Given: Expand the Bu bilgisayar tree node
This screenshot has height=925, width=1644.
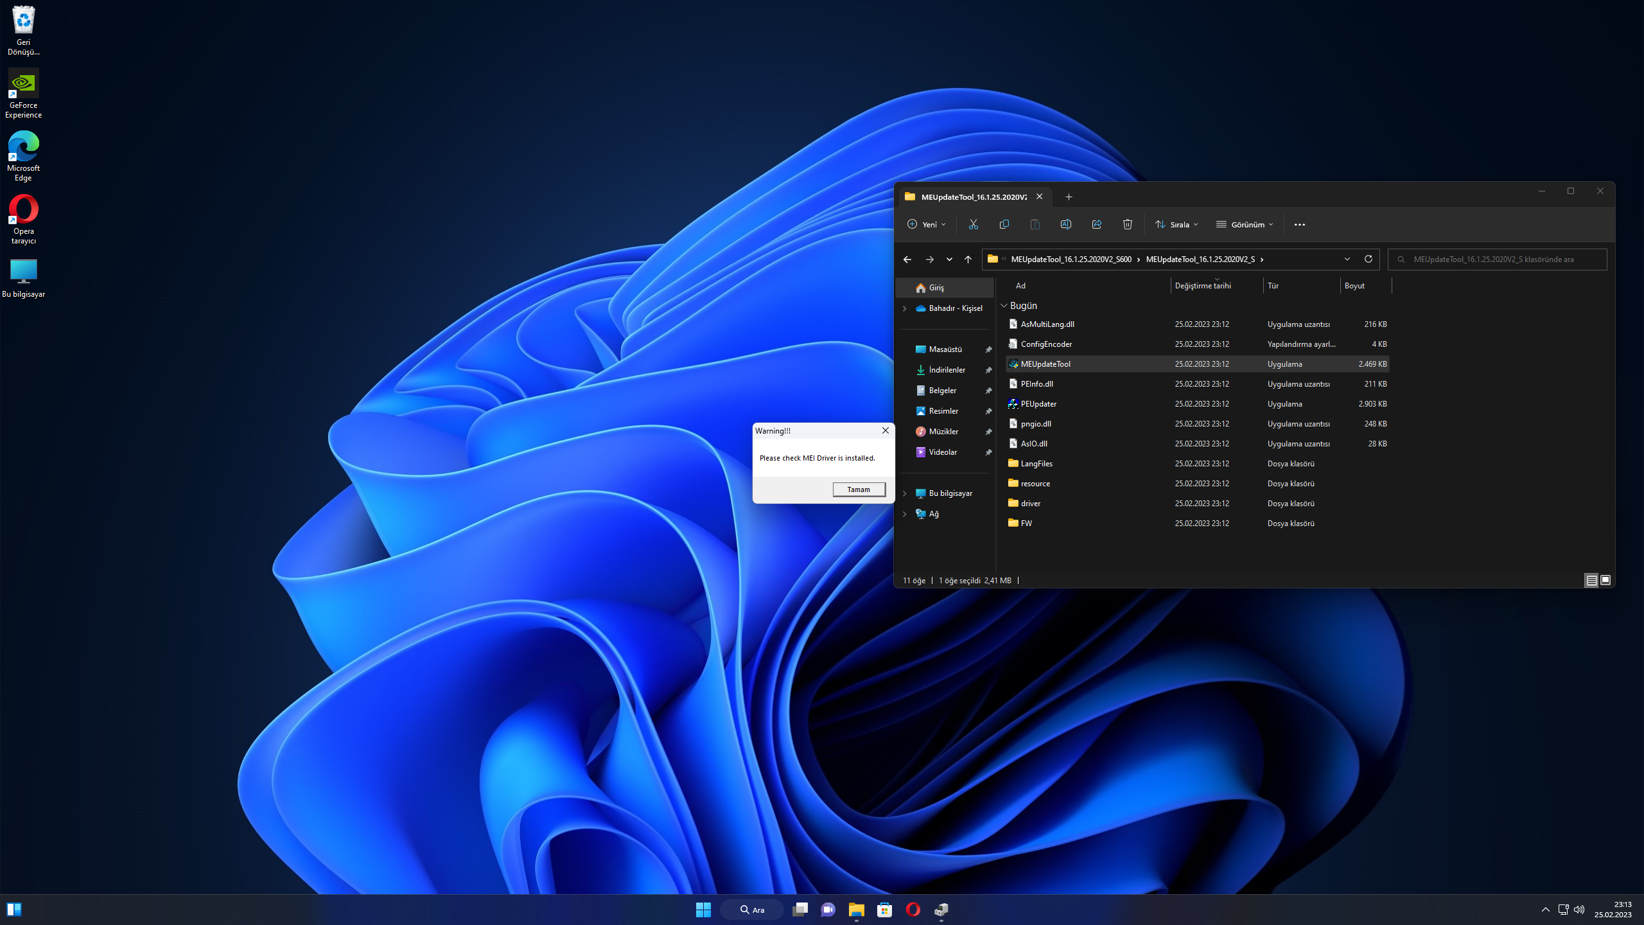Looking at the screenshot, I should pyautogui.click(x=905, y=493).
